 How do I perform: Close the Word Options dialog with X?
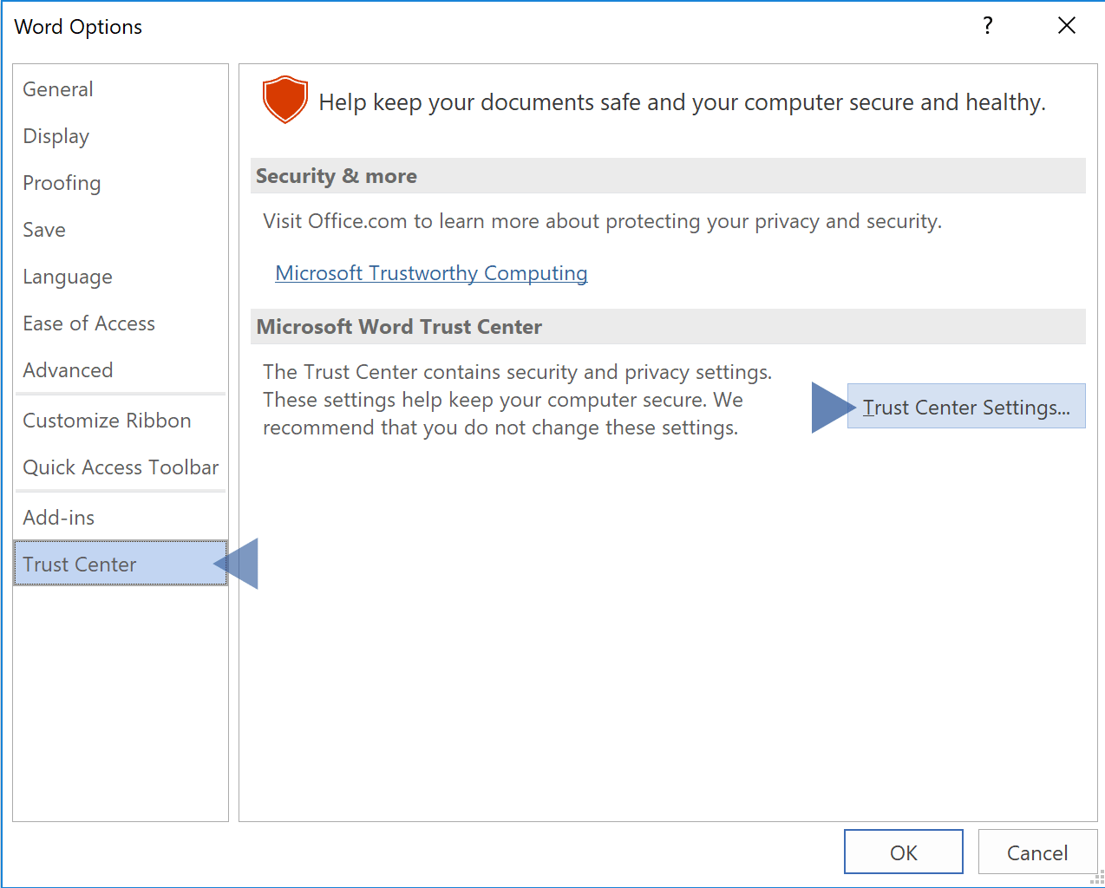point(1066,26)
